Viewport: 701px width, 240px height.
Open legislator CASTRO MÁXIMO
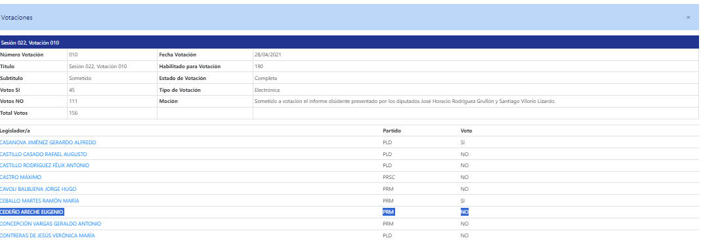click(20, 178)
